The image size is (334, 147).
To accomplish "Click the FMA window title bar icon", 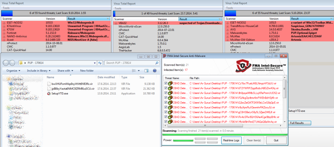I will tap(165, 56).
